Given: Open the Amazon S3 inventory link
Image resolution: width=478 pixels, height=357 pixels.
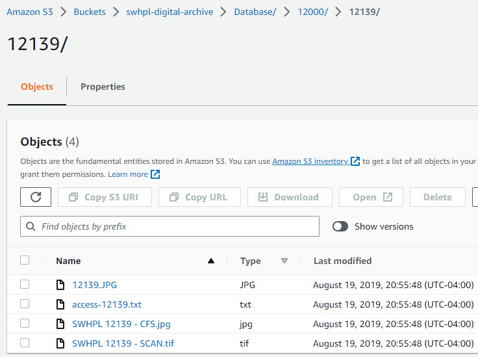Looking at the screenshot, I should point(310,161).
